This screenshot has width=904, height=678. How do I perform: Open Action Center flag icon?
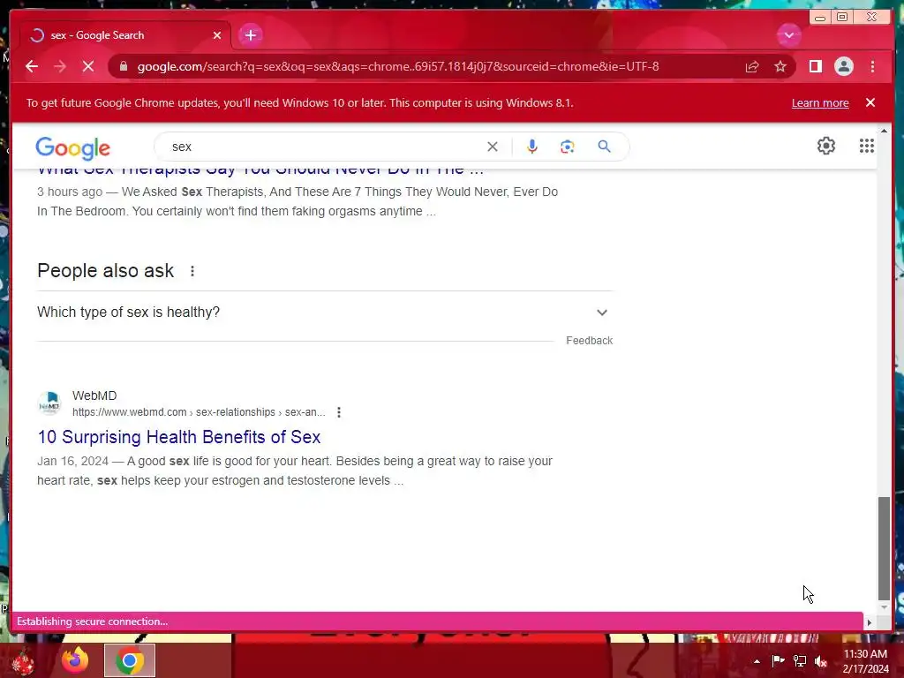(x=778, y=660)
